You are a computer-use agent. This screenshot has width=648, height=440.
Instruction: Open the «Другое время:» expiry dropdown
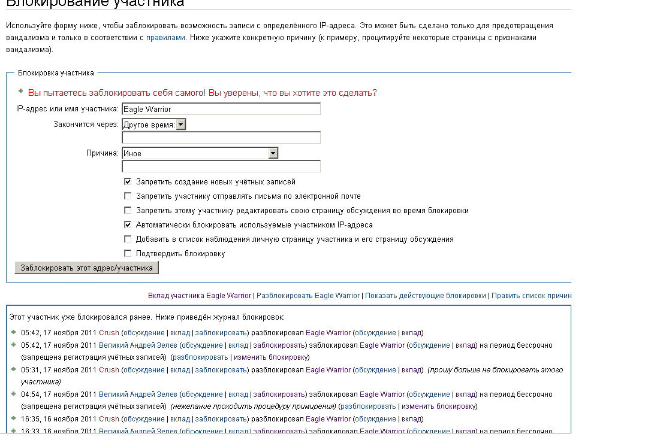[153, 125]
